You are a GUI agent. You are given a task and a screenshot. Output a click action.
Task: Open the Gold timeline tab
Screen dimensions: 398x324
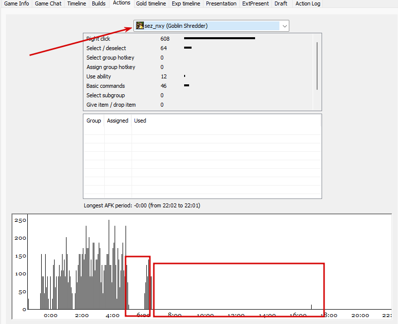[x=151, y=3]
